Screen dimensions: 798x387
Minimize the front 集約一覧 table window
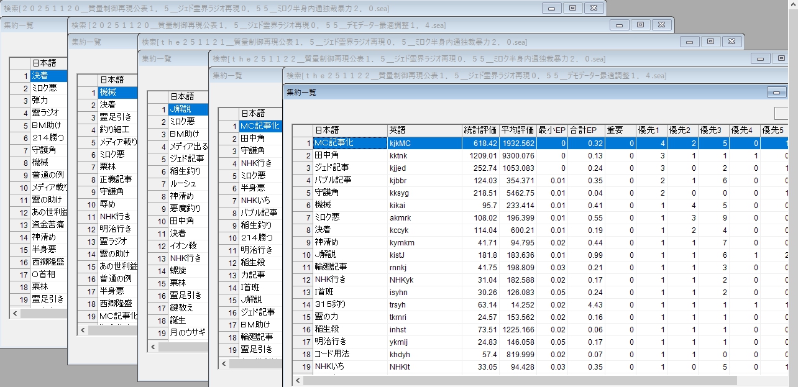coord(776,92)
